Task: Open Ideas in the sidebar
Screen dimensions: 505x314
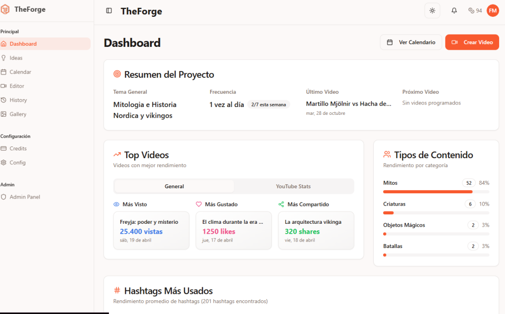Action: click(x=16, y=58)
